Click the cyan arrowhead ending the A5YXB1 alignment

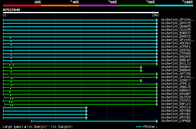pyautogui.click(x=87, y=118)
